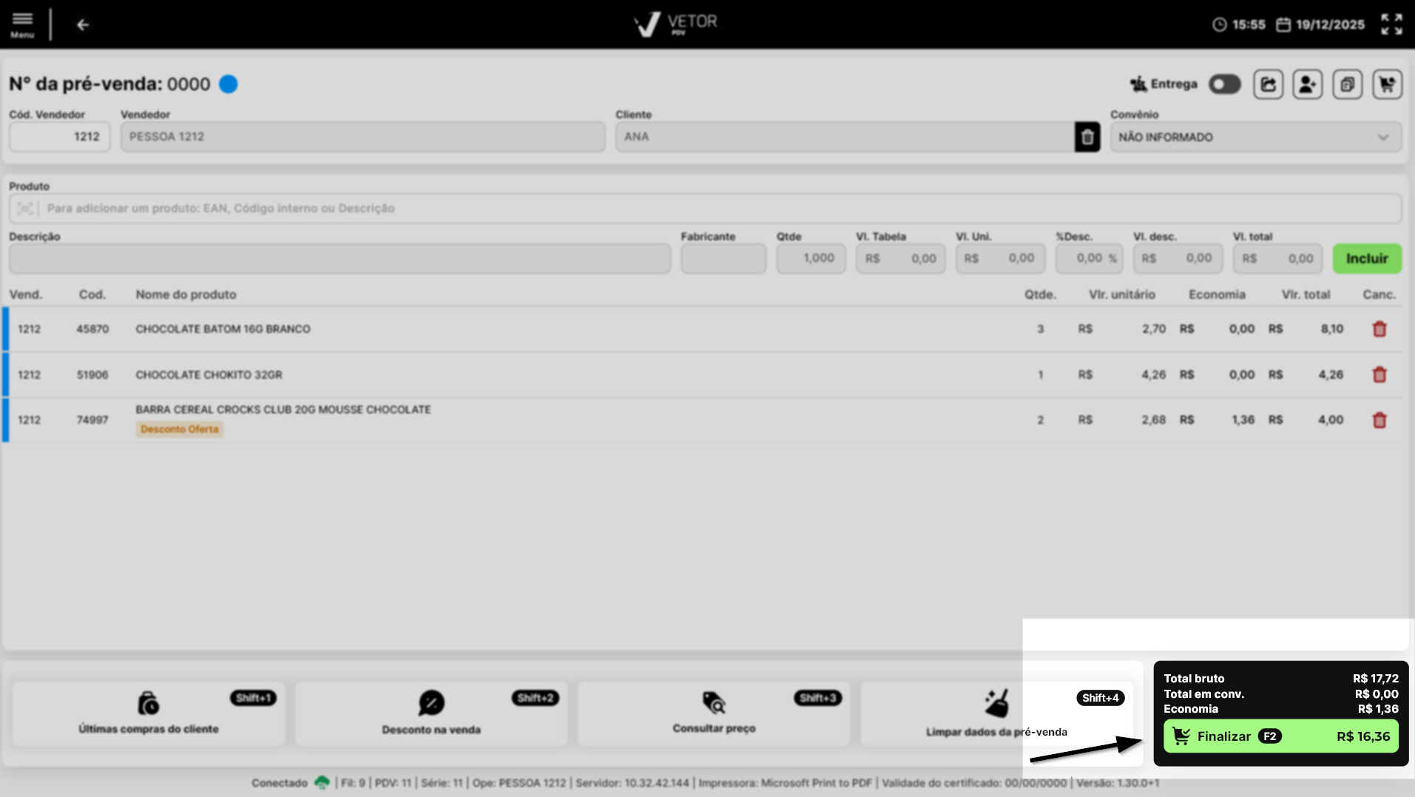1415x797 pixels.
Task: Open the hamburger Menu icon
Action: [22, 24]
